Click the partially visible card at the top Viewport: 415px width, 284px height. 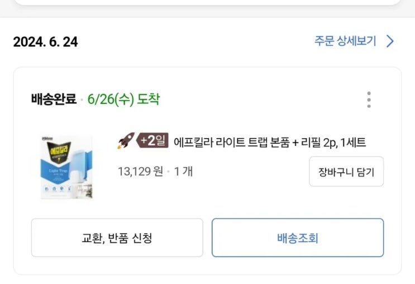pyautogui.click(x=207, y=3)
